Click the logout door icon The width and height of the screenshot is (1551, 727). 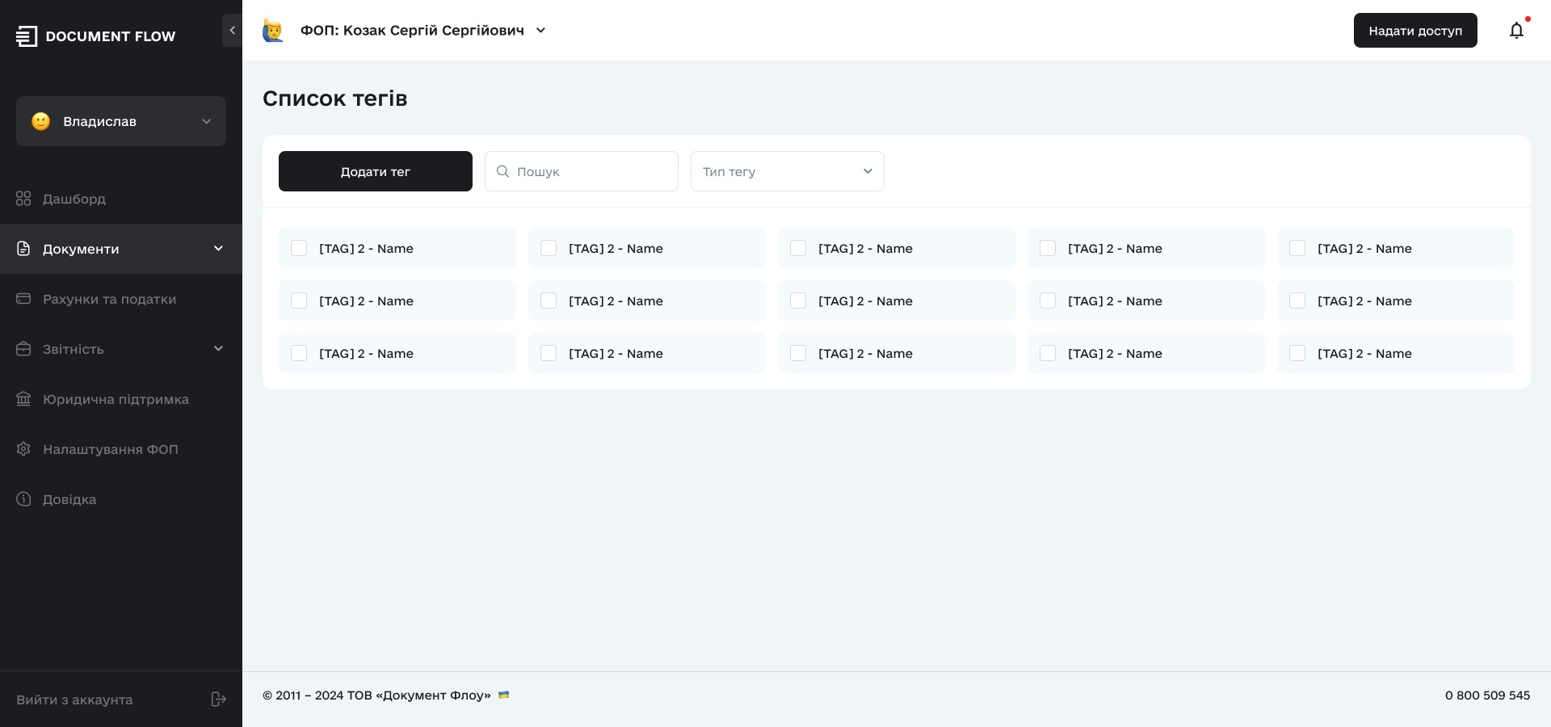[x=218, y=700]
